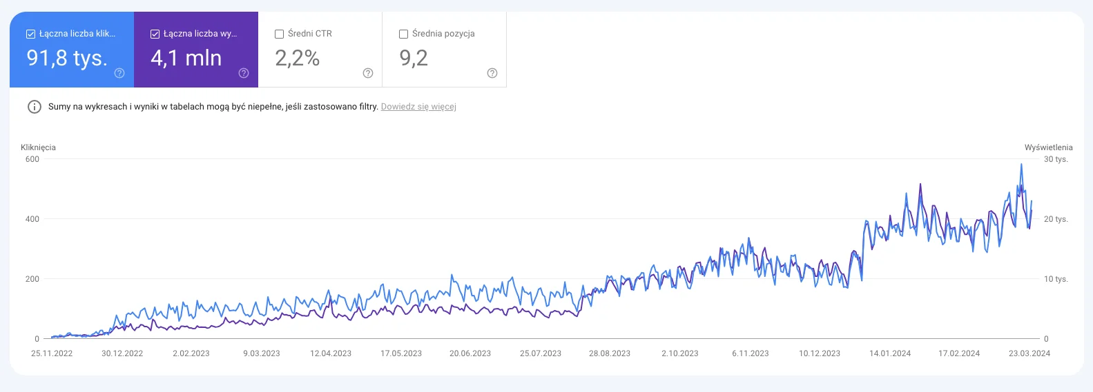Click the 30 tys. right axis tick
1093x392 pixels.
pos(1056,159)
